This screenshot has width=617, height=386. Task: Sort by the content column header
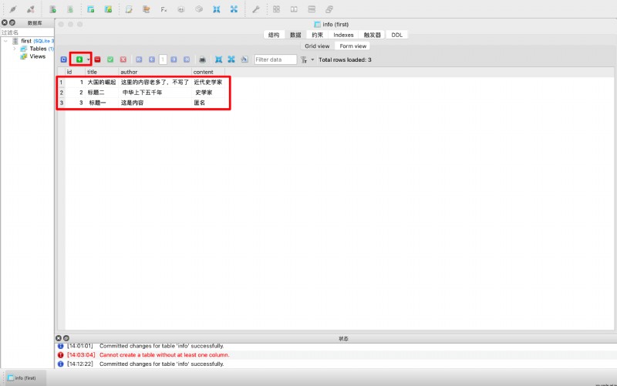(208, 72)
